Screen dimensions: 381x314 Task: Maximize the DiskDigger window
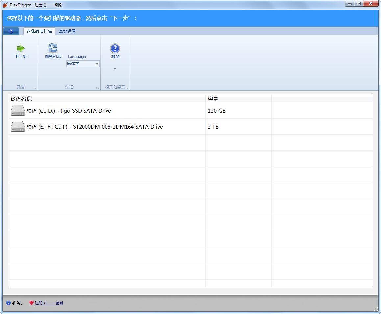point(358,4)
